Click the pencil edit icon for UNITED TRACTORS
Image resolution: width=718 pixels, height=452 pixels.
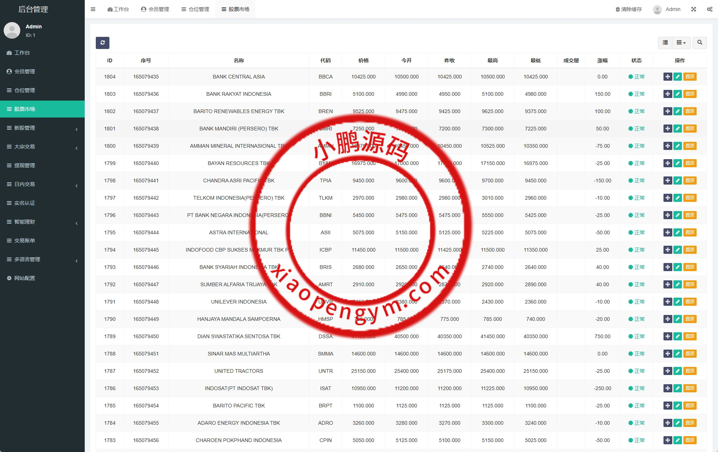(x=677, y=371)
